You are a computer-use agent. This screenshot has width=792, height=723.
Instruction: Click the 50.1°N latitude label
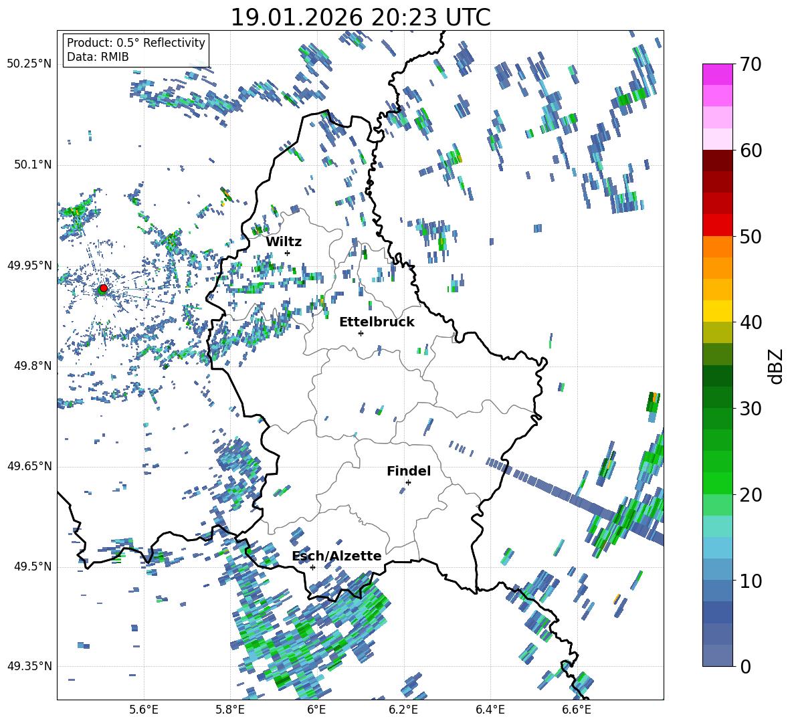pos(32,165)
